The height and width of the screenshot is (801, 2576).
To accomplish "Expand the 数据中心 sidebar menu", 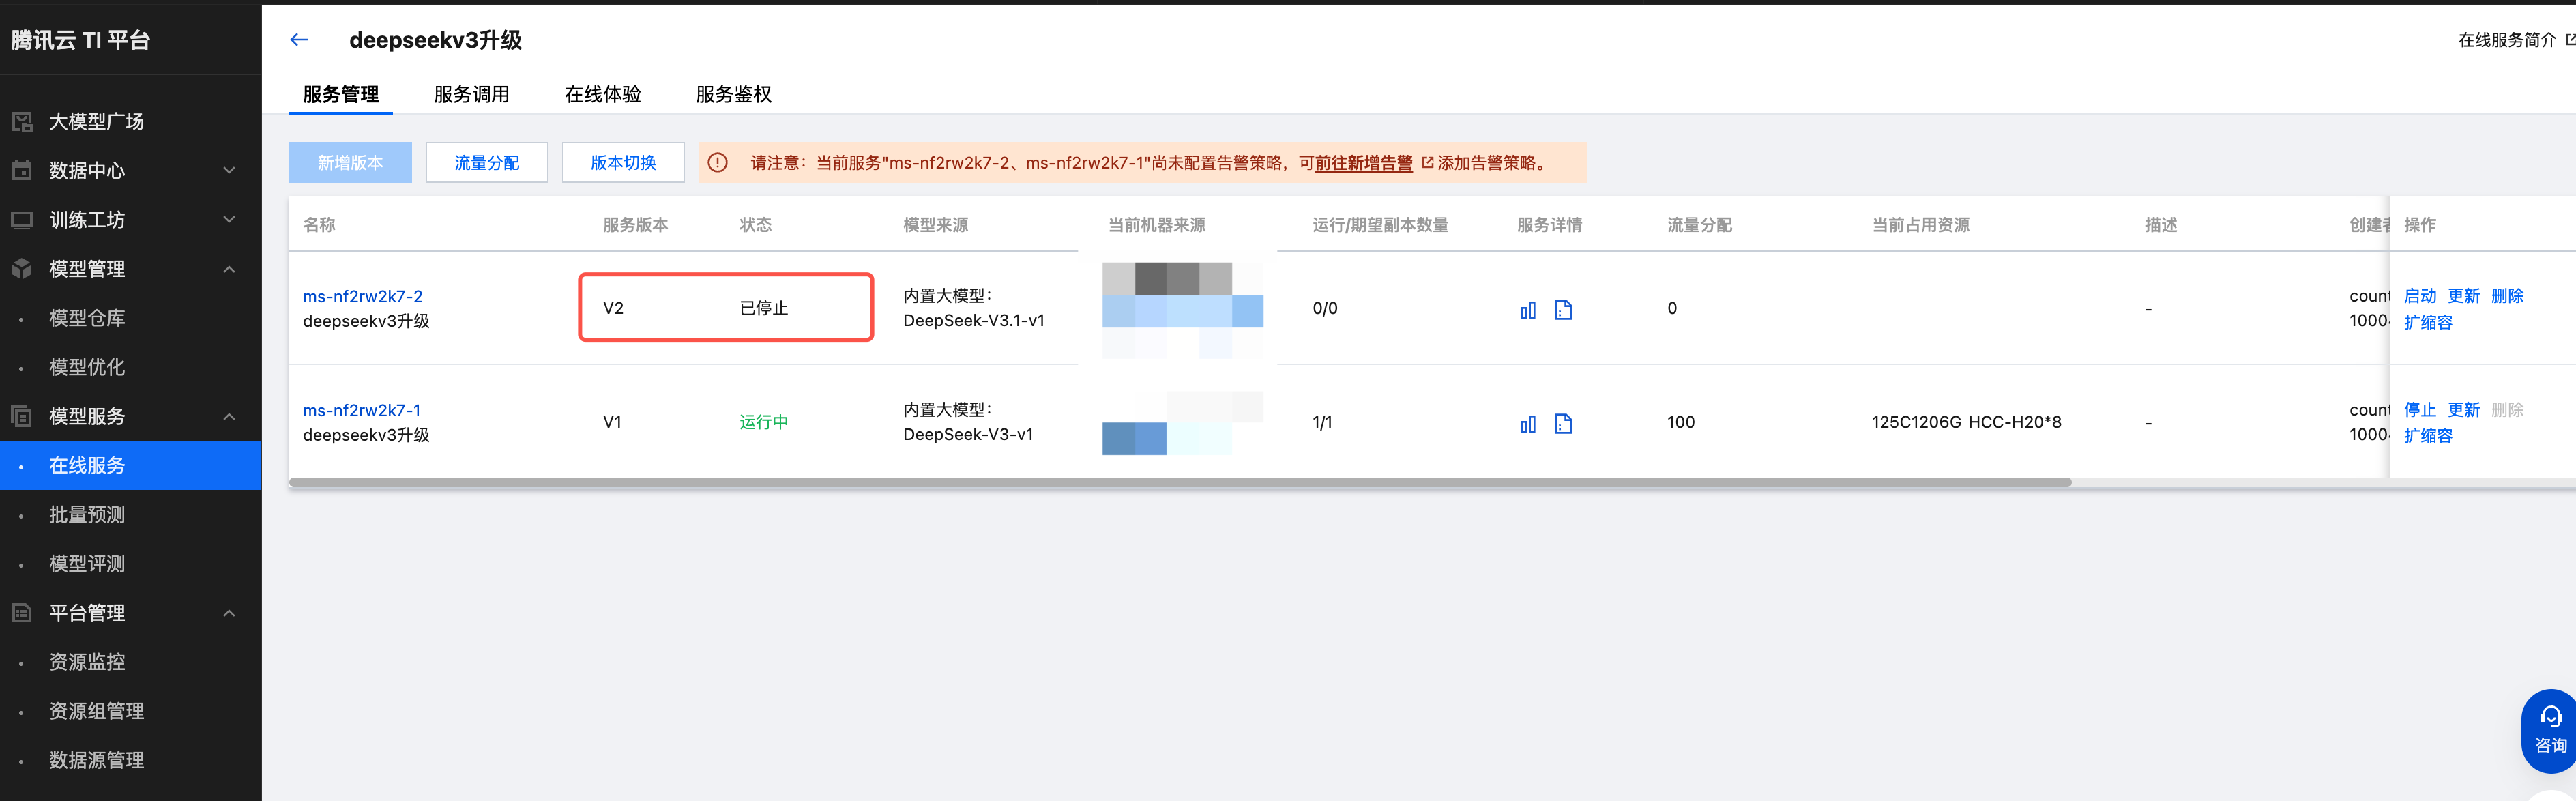I will coord(229,171).
